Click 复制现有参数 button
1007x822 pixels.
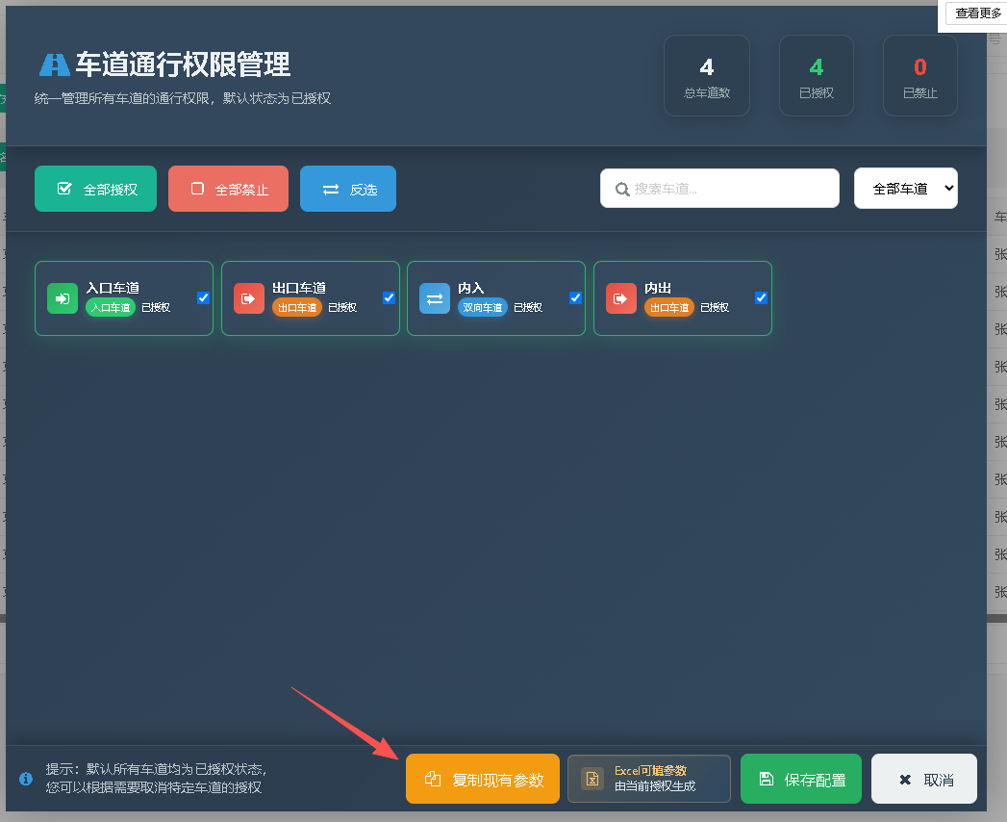pos(482,779)
